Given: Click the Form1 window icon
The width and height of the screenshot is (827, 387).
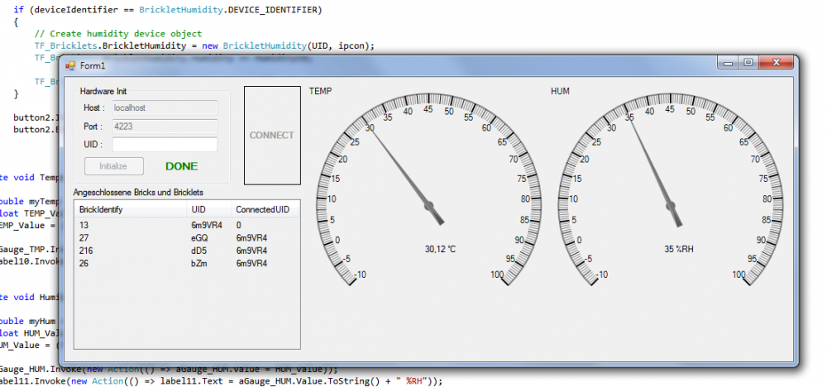Looking at the screenshot, I should tap(69, 65).
